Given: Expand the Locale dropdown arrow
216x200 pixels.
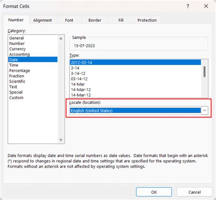Looking at the screenshot, I should coord(205,110).
